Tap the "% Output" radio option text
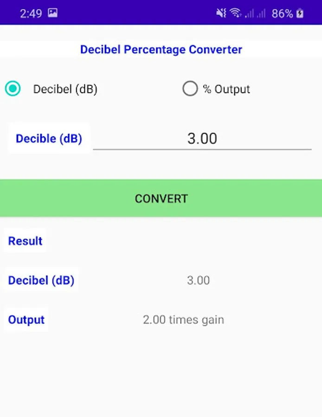 [226, 89]
